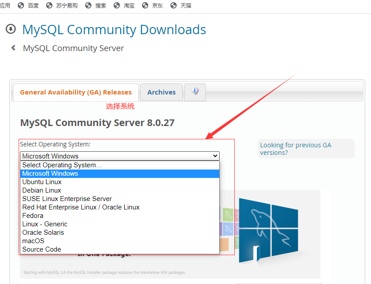The image size is (371, 284).
Task: Choose Ubuntu Linux in the list
Action: [120, 182]
